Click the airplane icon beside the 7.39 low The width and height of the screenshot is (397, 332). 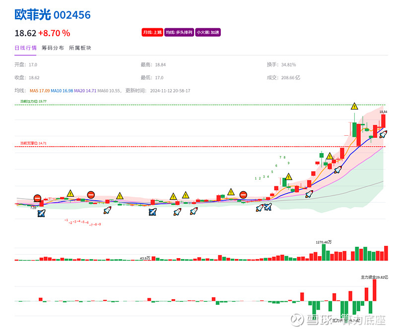(x=41, y=213)
